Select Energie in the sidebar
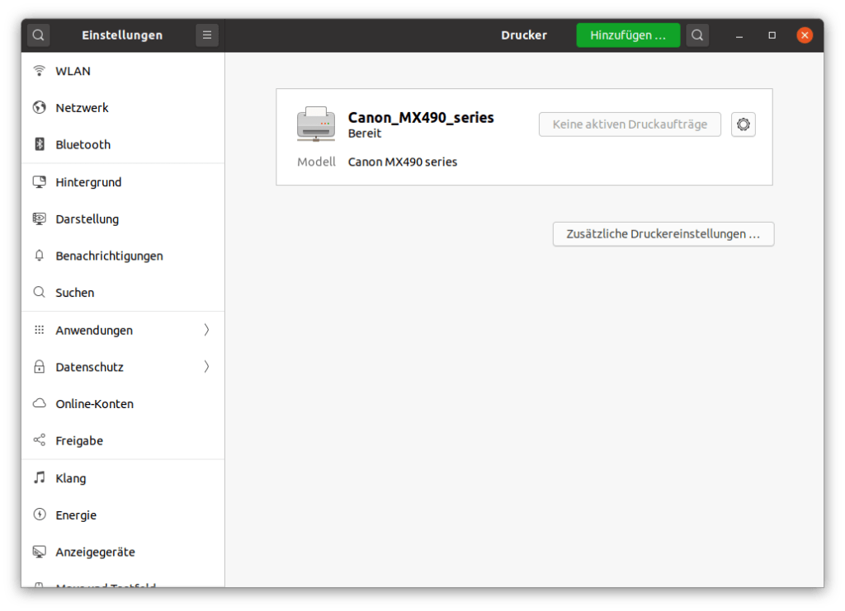This screenshot has height=611, width=845. 76,515
